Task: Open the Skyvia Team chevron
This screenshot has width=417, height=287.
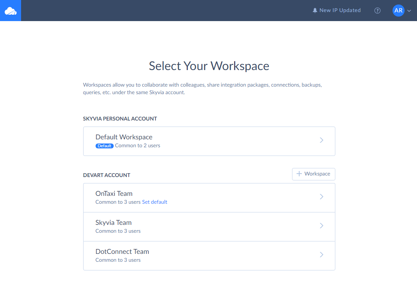Action: [x=321, y=226]
